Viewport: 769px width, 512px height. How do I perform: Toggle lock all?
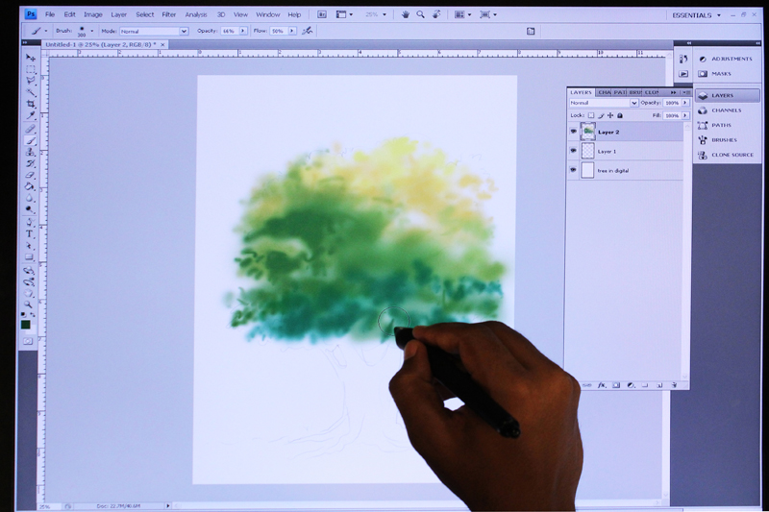[x=620, y=115]
